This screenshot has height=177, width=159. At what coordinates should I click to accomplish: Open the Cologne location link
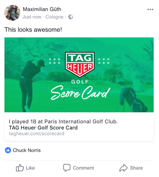54,17
